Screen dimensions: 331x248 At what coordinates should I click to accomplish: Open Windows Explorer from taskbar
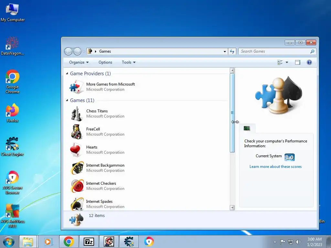pos(28,242)
